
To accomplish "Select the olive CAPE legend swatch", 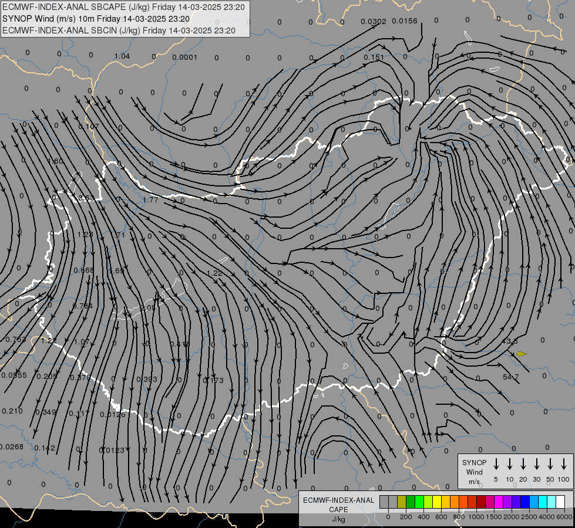I will click(x=402, y=502).
